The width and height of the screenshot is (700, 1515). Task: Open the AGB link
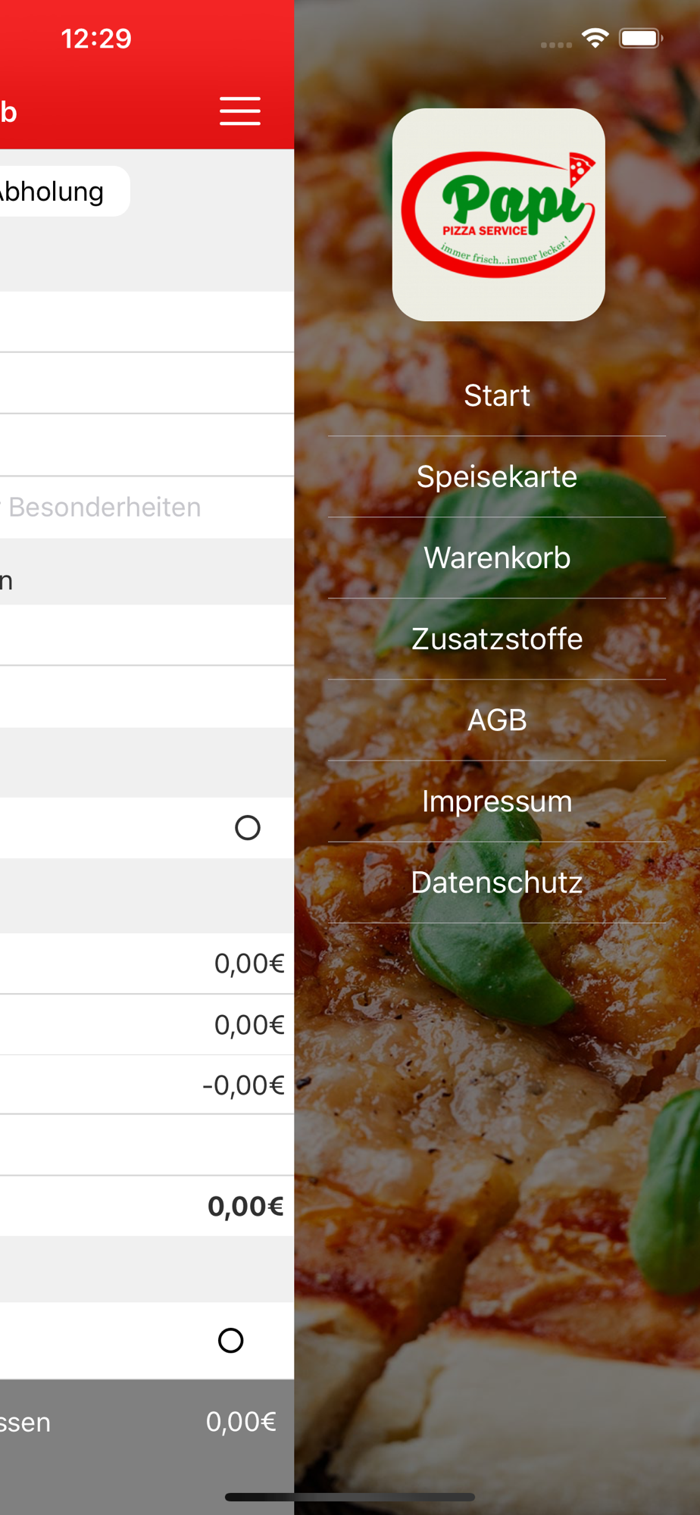click(x=497, y=720)
